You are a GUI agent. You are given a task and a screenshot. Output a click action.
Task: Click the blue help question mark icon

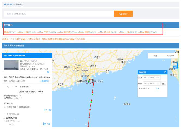click(x=48, y=72)
